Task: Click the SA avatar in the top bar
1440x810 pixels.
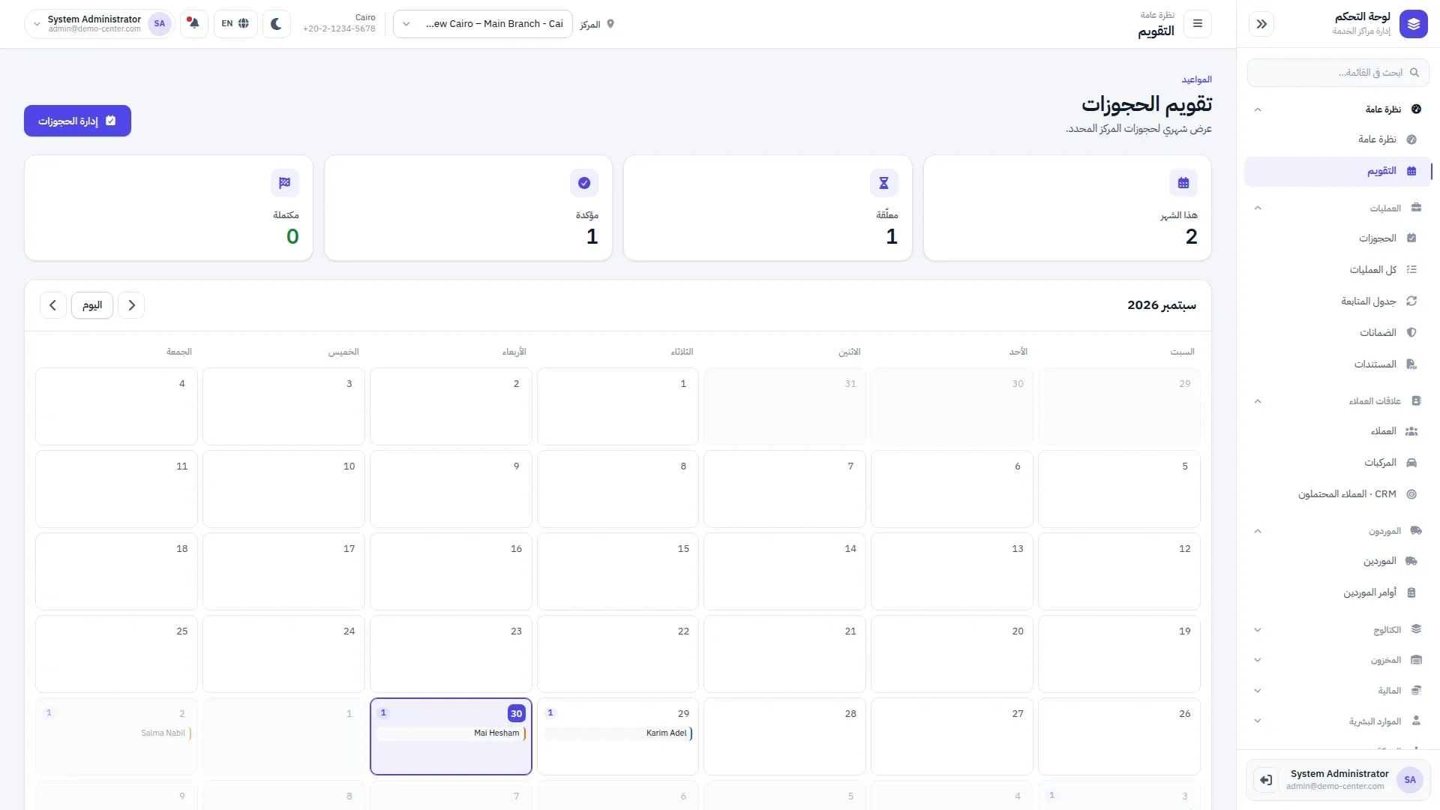Action: tap(160, 24)
